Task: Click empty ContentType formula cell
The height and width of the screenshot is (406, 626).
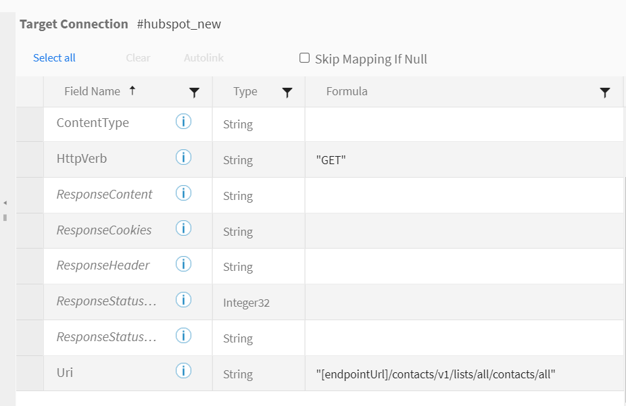Action: point(464,124)
